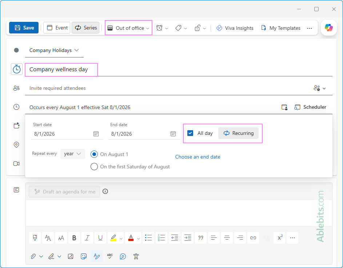Open the more toolbar options menu
The height and width of the screenshot is (268, 343).
pos(310,28)
